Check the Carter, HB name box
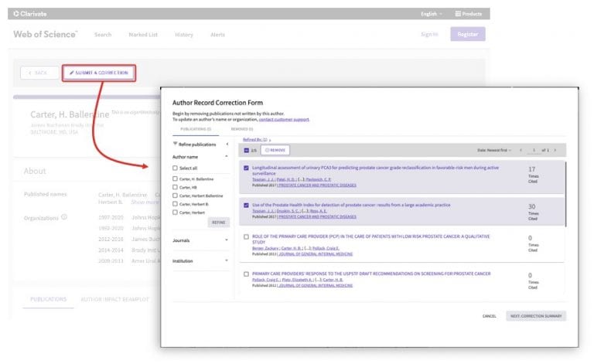This screenshot has height=364, width=594. pyautogui.click(x=175, y=187)
